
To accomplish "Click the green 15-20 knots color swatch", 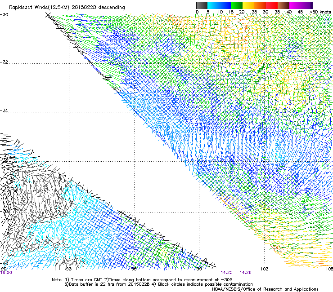I will click(x=237, y=5).
